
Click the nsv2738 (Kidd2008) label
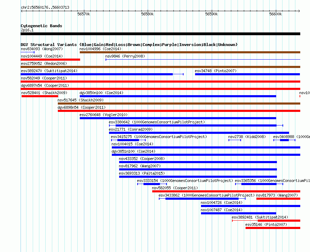(247, 137)
